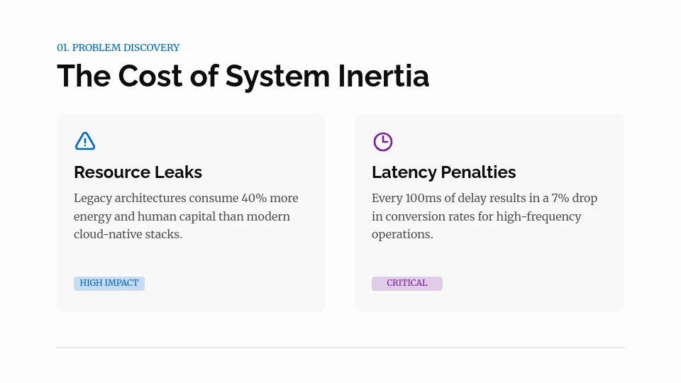The image size is (681, 383).
Task: Click the word "operations." in the right card
Action: (x=402, y=234)
